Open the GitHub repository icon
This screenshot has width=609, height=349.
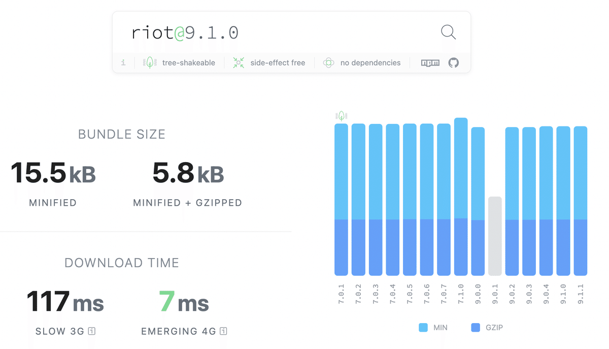[x=454, y=63]
